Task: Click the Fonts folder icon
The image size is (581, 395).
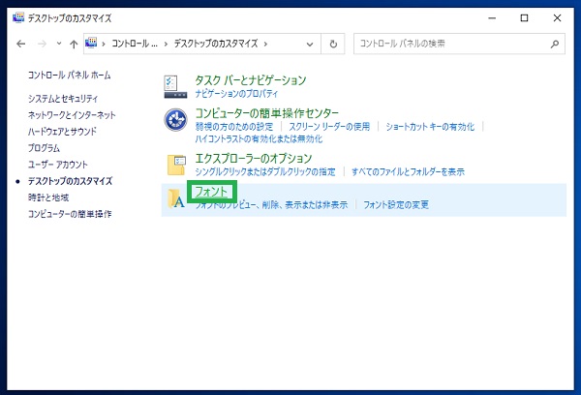Action: coord(176,198)
